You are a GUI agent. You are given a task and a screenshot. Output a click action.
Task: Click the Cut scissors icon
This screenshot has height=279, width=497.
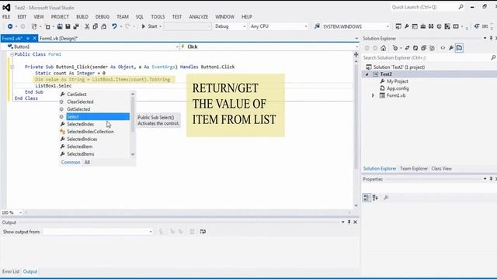click(87, 26)
